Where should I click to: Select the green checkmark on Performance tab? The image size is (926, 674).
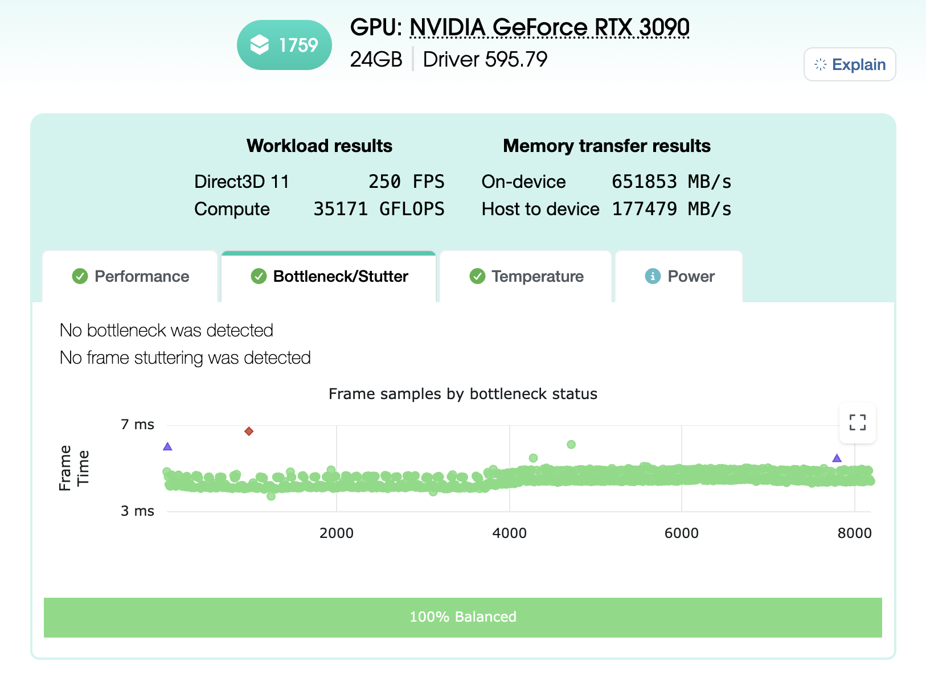coord(80,277)
